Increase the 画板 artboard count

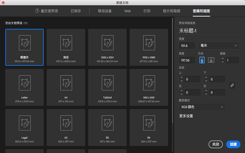[x=223, y=58]
